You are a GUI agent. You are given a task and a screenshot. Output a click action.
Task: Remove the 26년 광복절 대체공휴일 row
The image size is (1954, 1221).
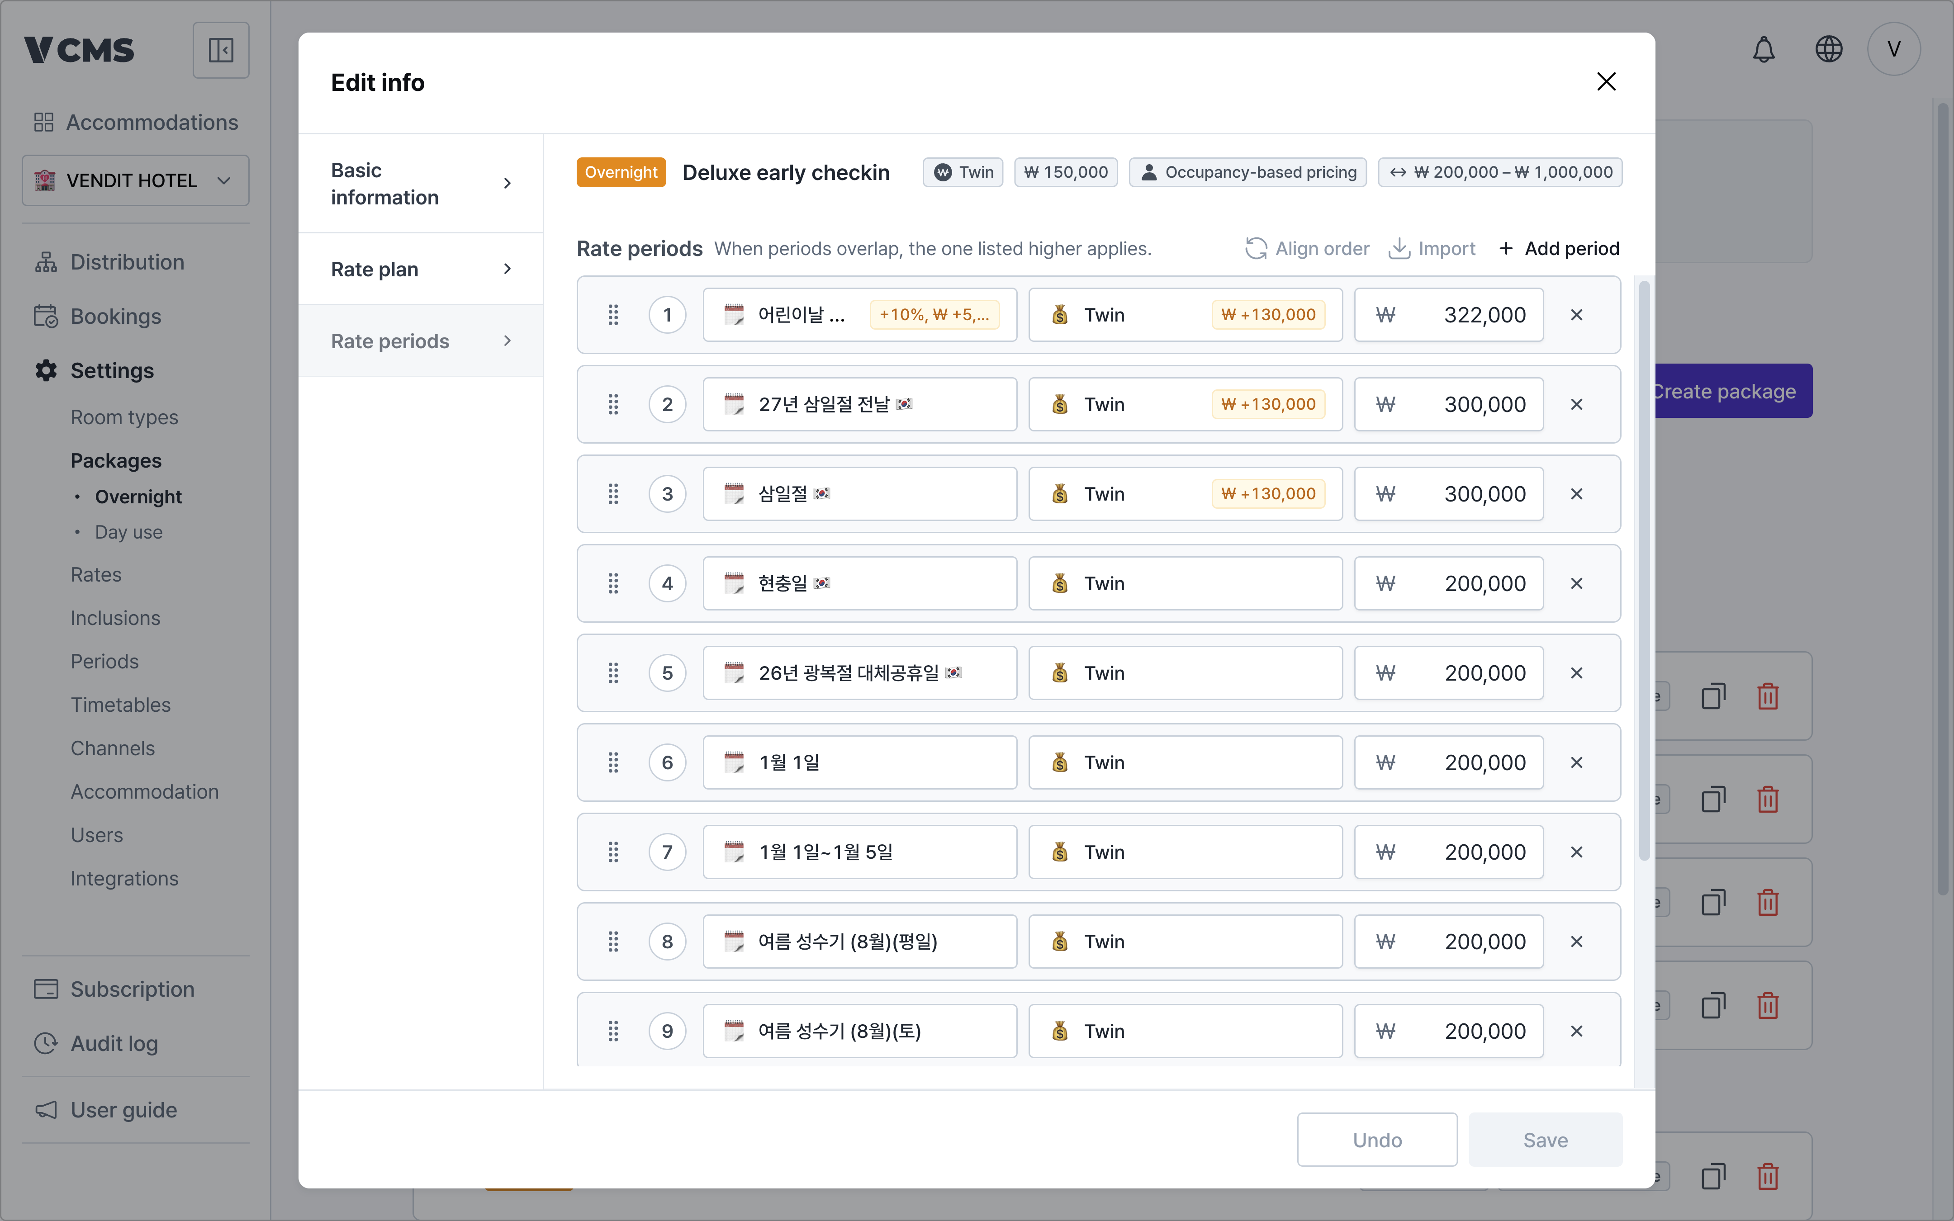click(x=1576, y=673)
